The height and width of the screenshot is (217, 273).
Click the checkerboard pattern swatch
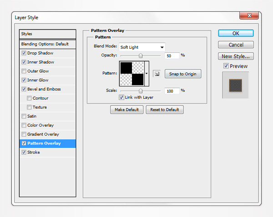[131, 73]
